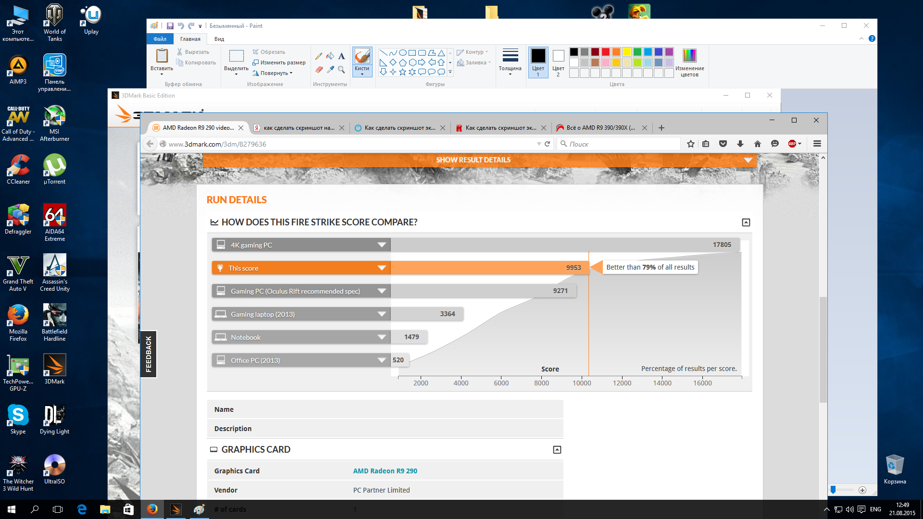
Task: Open the AMD Radeon R9 290 link
Action: point(385,471)
